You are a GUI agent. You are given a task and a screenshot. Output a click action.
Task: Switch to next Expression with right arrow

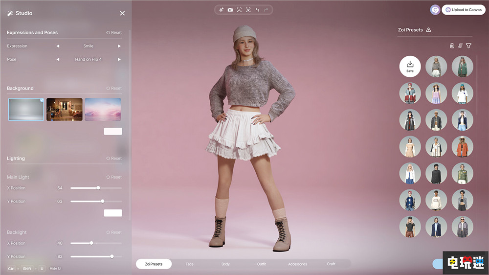click(119, 46)
